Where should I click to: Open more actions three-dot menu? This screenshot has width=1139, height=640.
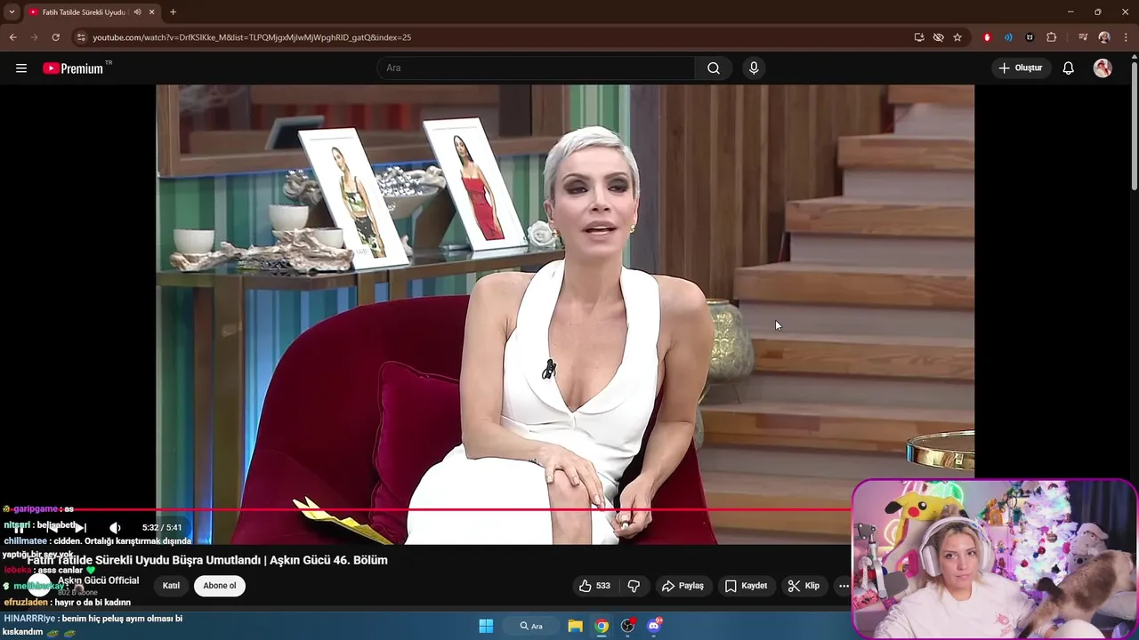[x=844, y=586]
